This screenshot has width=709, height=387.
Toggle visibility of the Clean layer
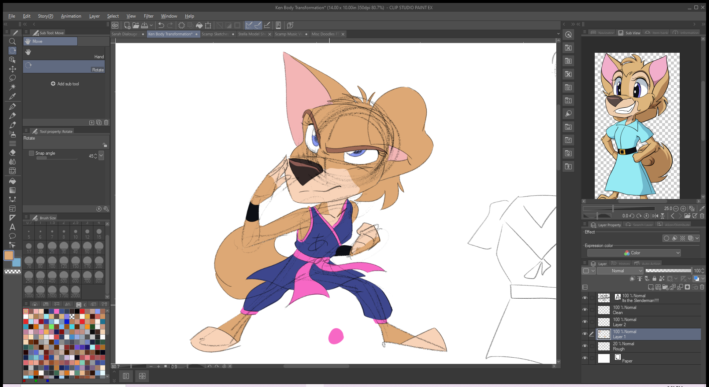pyautogui.click(x=584, y=310)
